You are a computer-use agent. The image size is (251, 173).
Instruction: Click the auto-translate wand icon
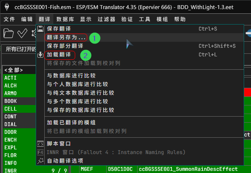click(40, 161)
